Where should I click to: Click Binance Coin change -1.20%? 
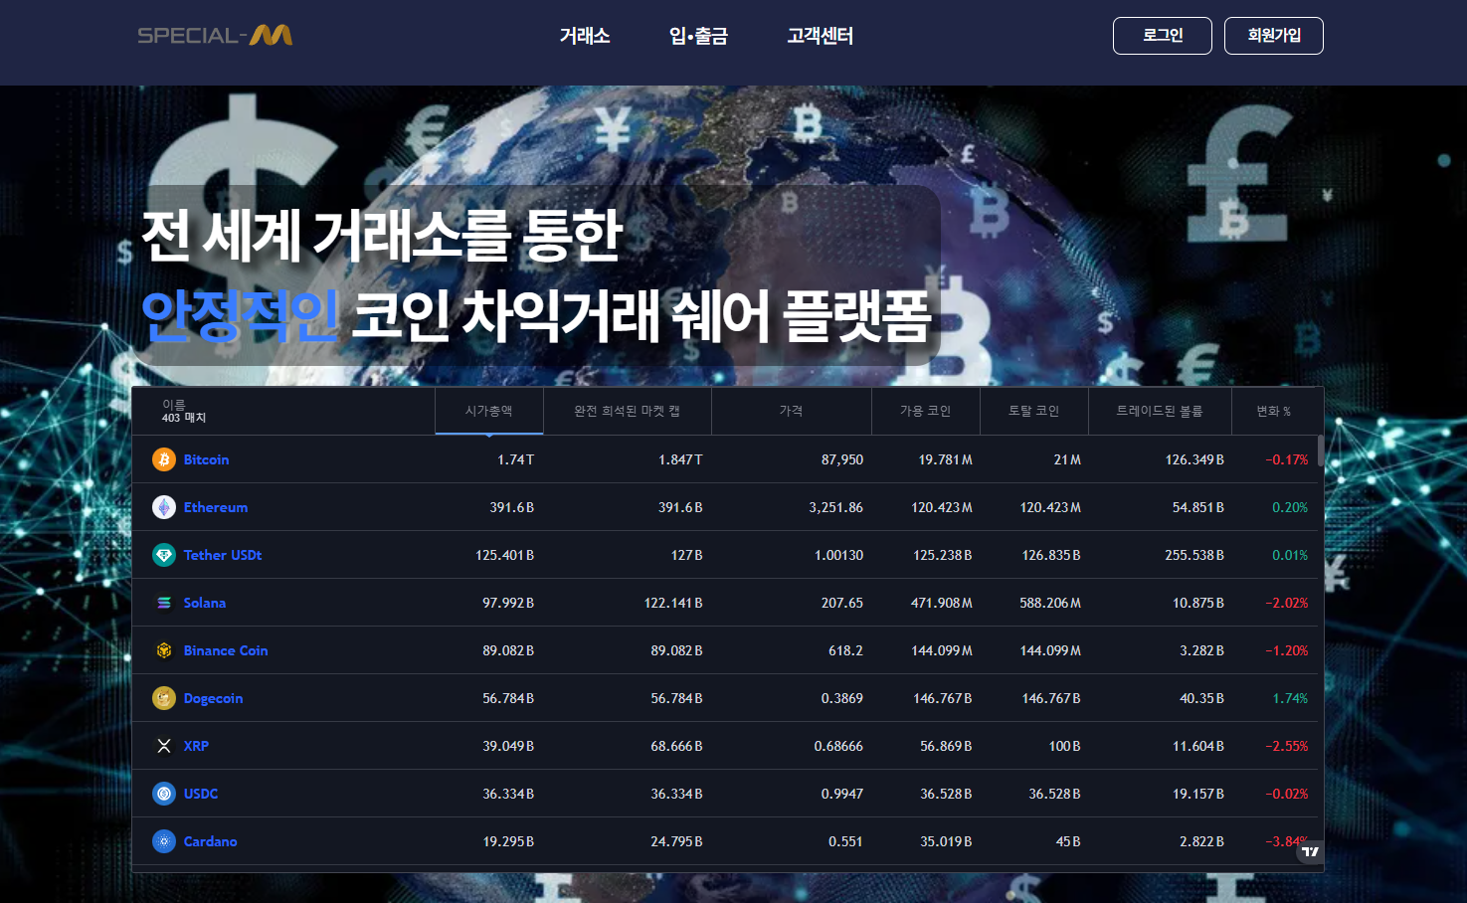click(x=1287, y=650)
